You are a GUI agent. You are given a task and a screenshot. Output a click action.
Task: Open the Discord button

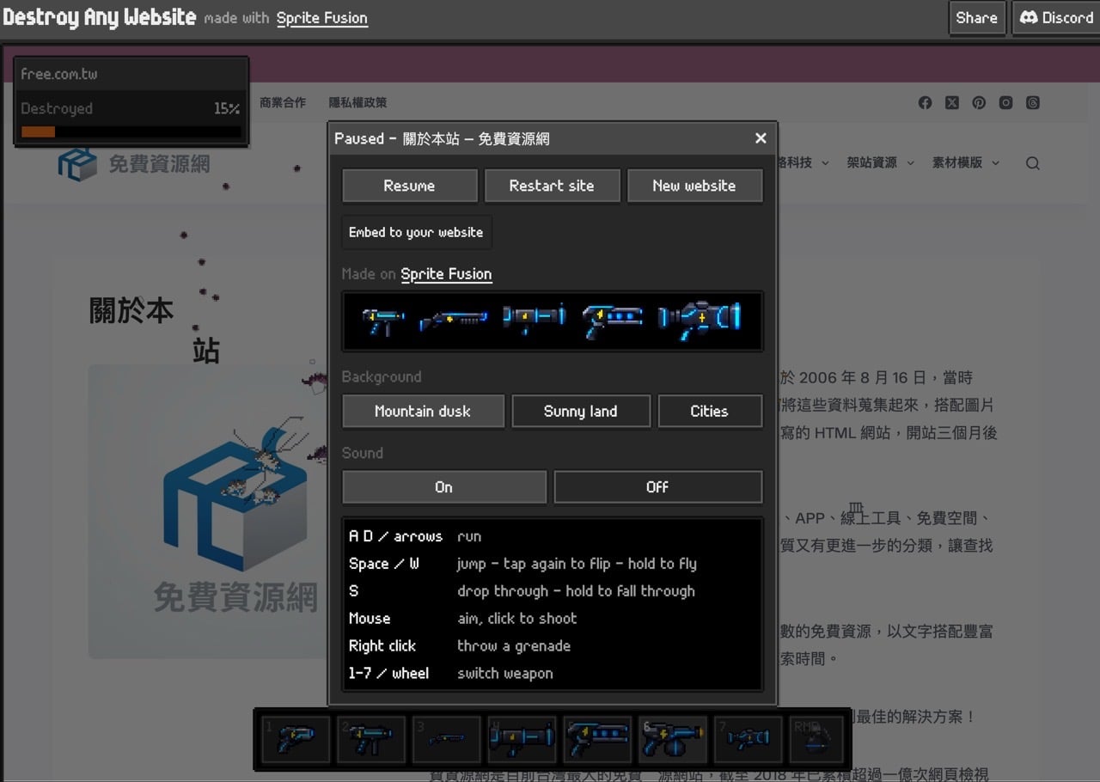click(x=1056, y=17)
